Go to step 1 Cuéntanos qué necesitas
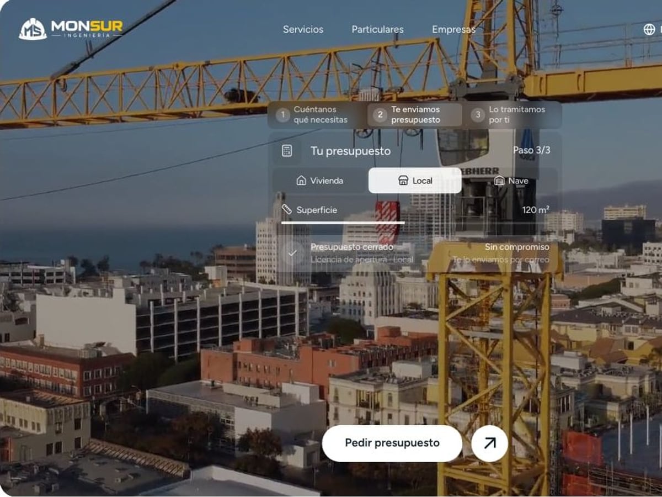The width and height of the screenshot is (662, 497). [317, 115]
